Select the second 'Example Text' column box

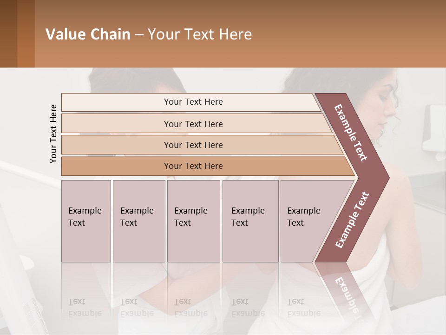click(x=139, y=221)
